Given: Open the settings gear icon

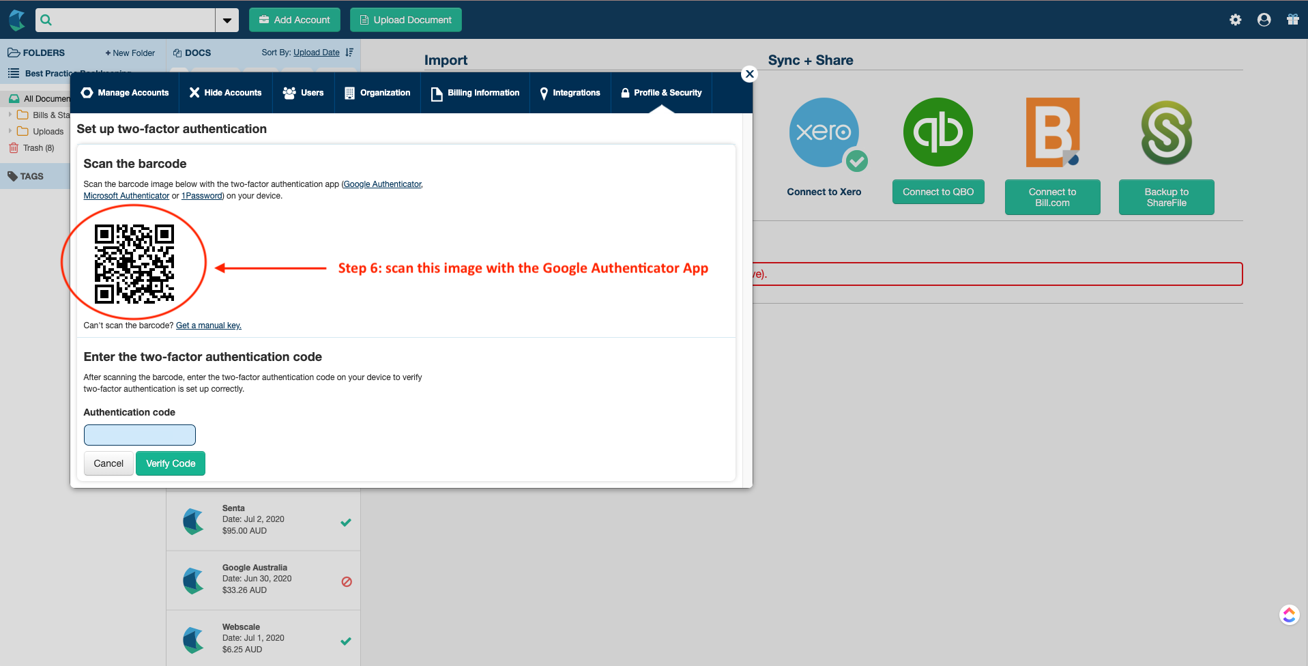Looking at the screenshot, I should tap(1236, 20).
